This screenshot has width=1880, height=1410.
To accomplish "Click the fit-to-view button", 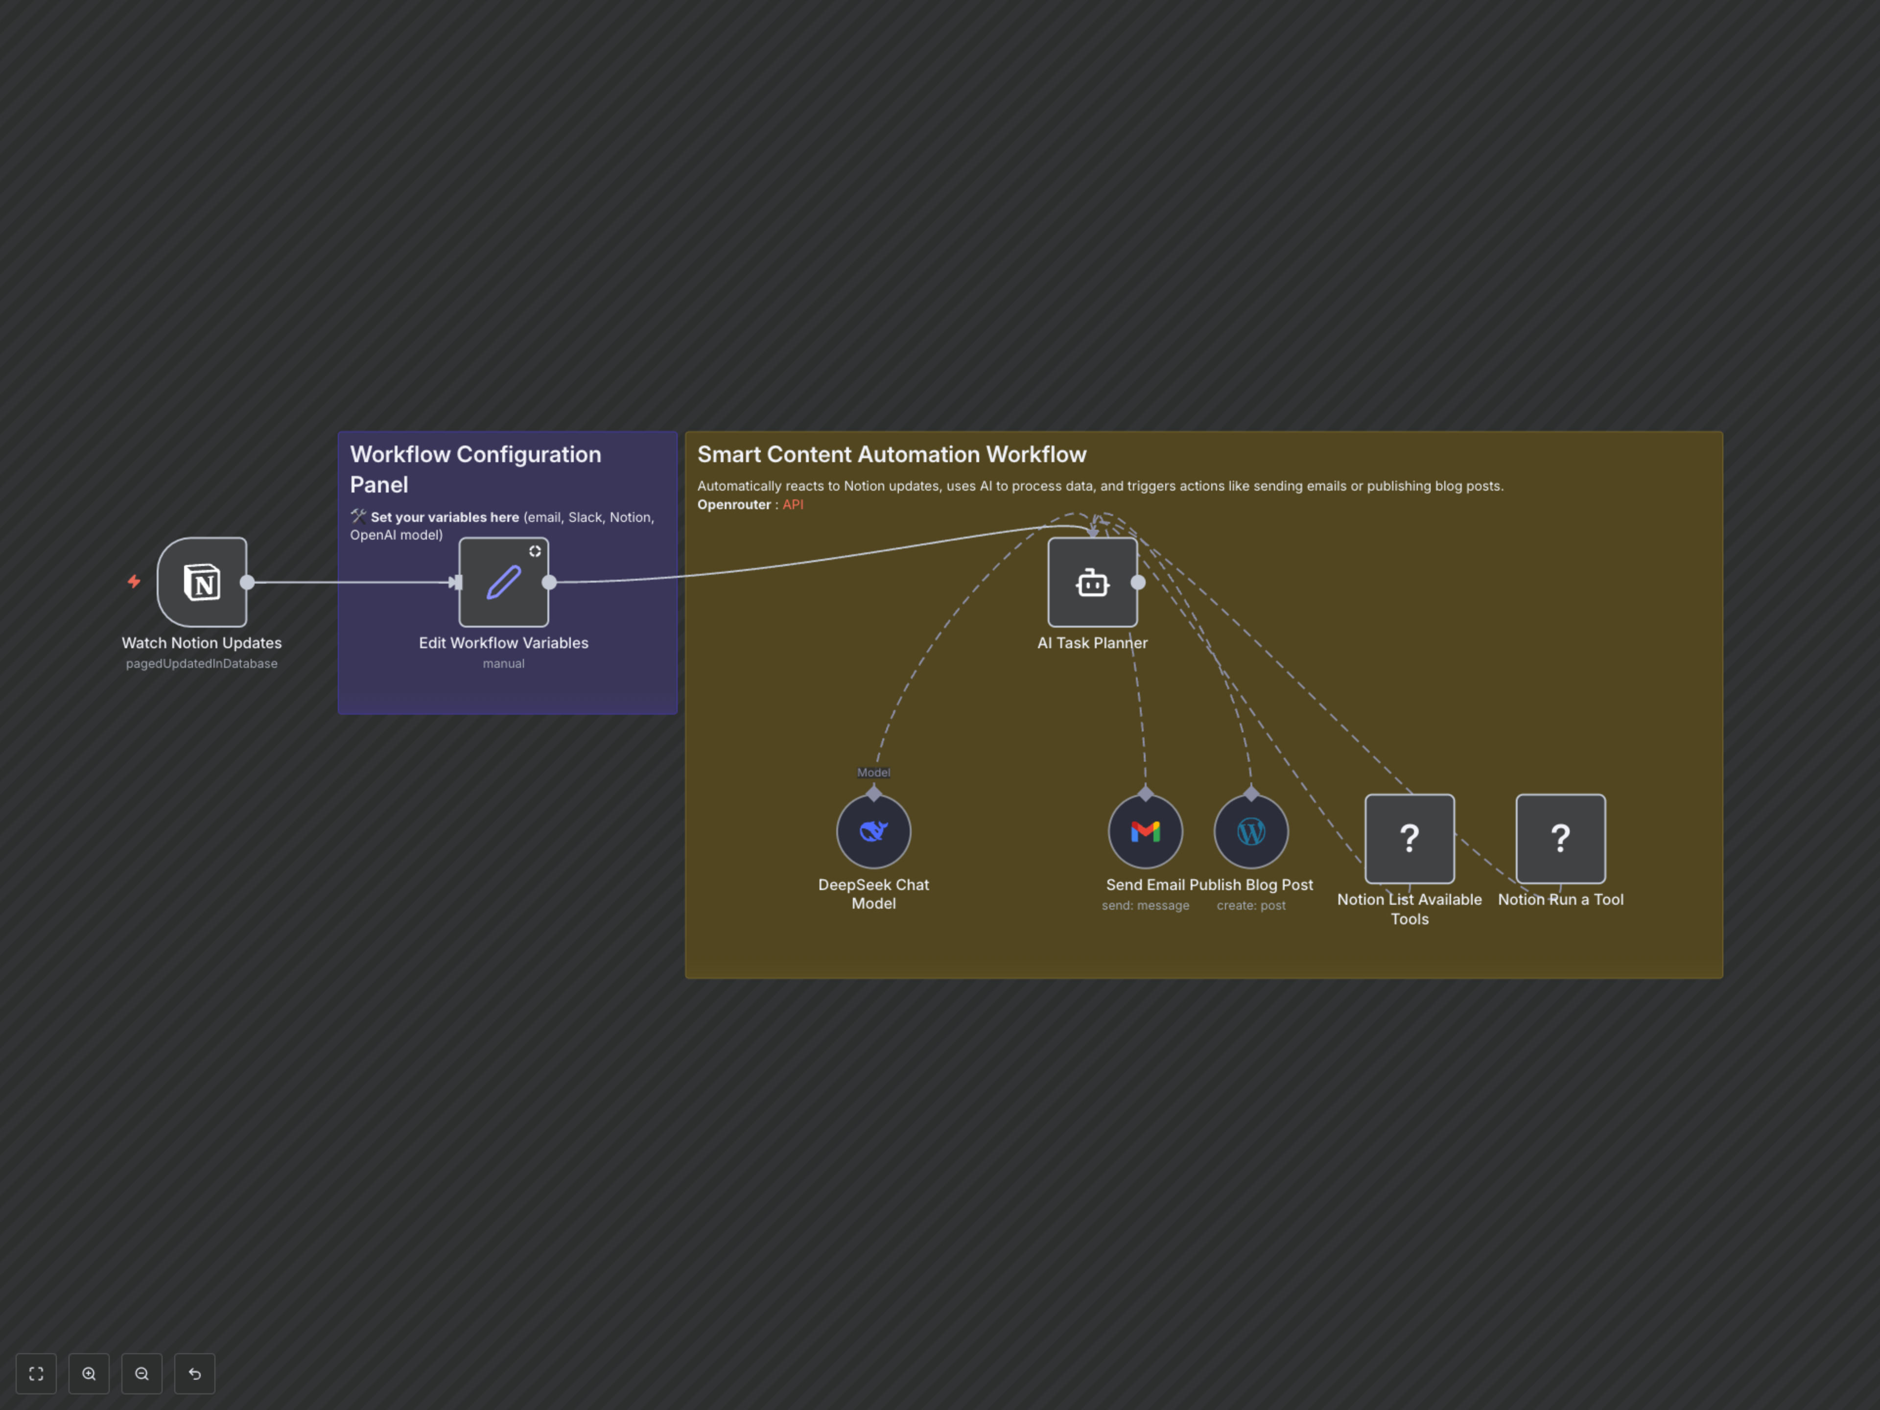I will point(36,1373).
